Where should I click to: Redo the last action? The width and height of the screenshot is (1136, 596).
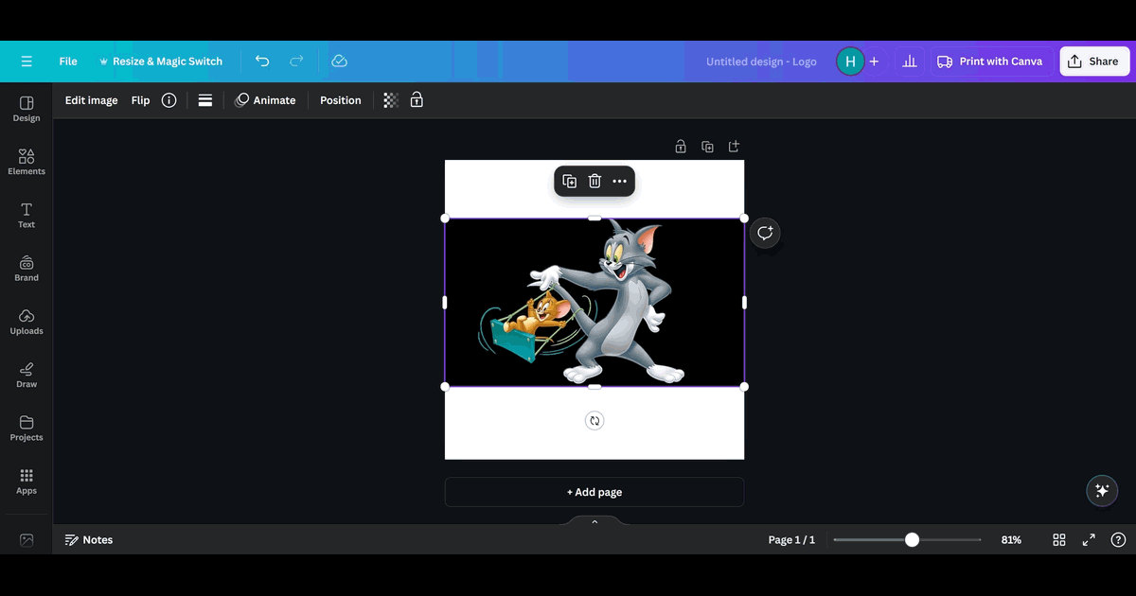coord(296,61)
